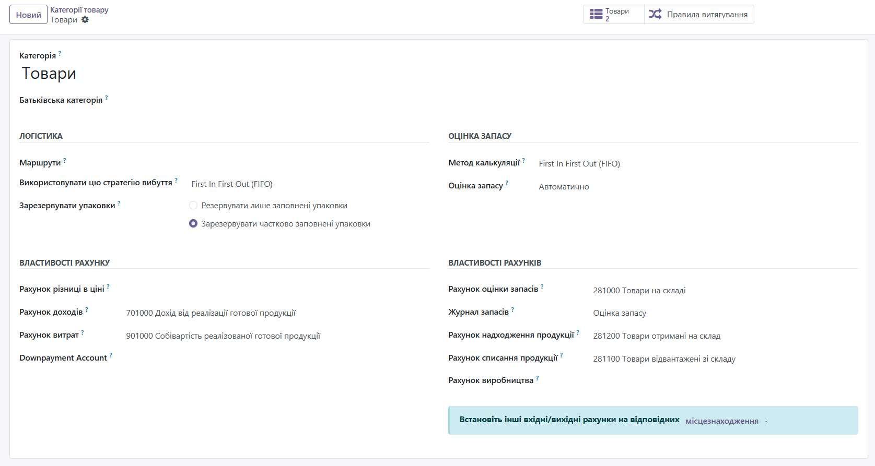Open the Товари list icon stat button
This screenshot has height=466, width=875.
pyautogui.click(x=597, y=14)
